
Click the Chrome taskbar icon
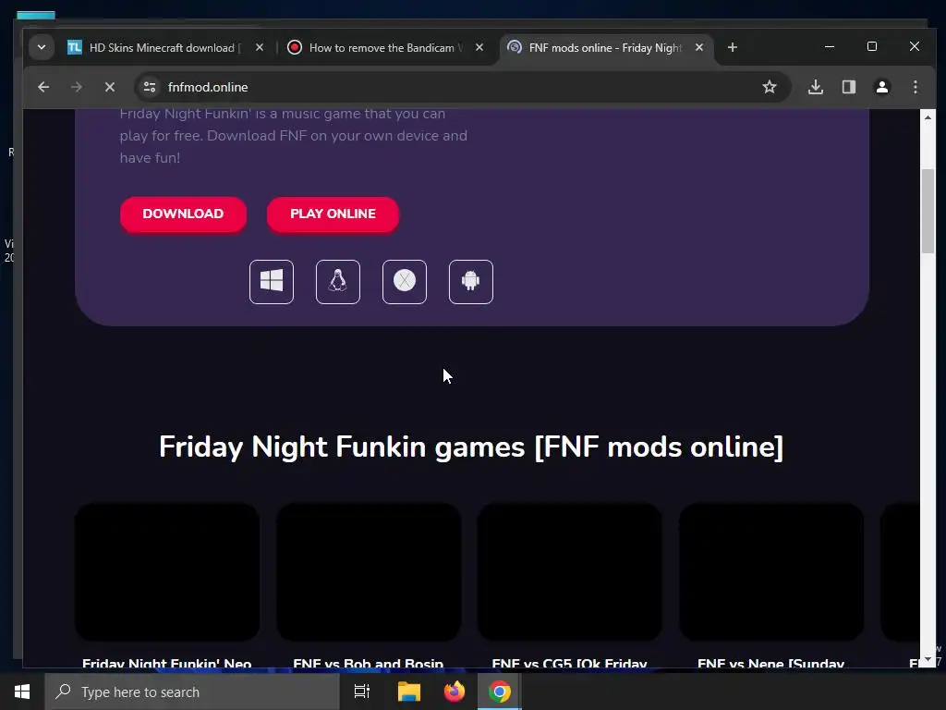point(500,692)
